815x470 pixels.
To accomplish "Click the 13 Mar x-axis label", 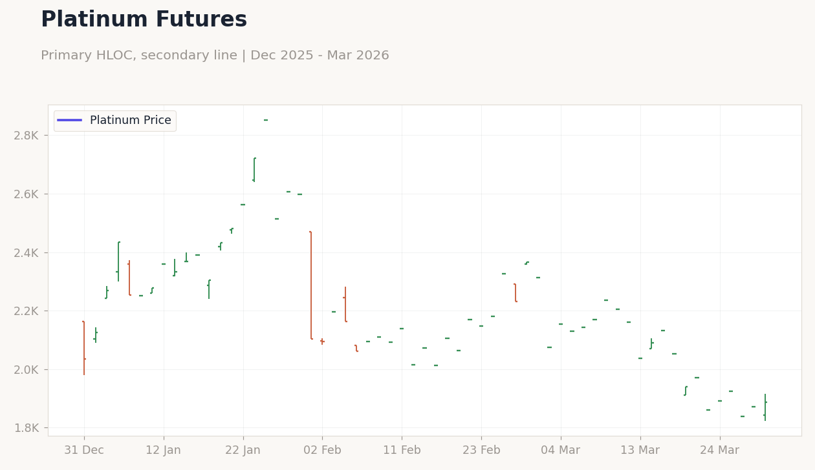I will coord(640,451).
